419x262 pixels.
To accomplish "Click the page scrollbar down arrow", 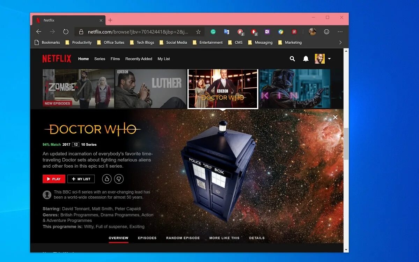I will [346, 250].
